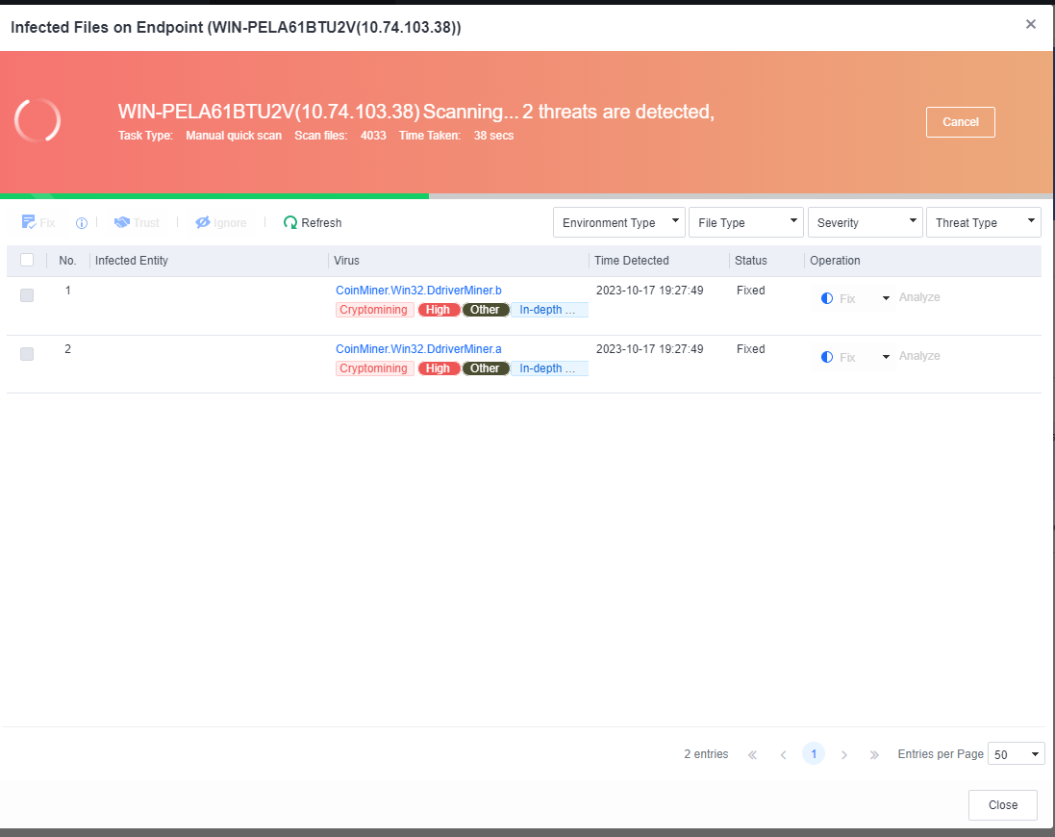1055x837 pixels.
Task: Open the Environment Type dropdown
Action: point(619,222)
